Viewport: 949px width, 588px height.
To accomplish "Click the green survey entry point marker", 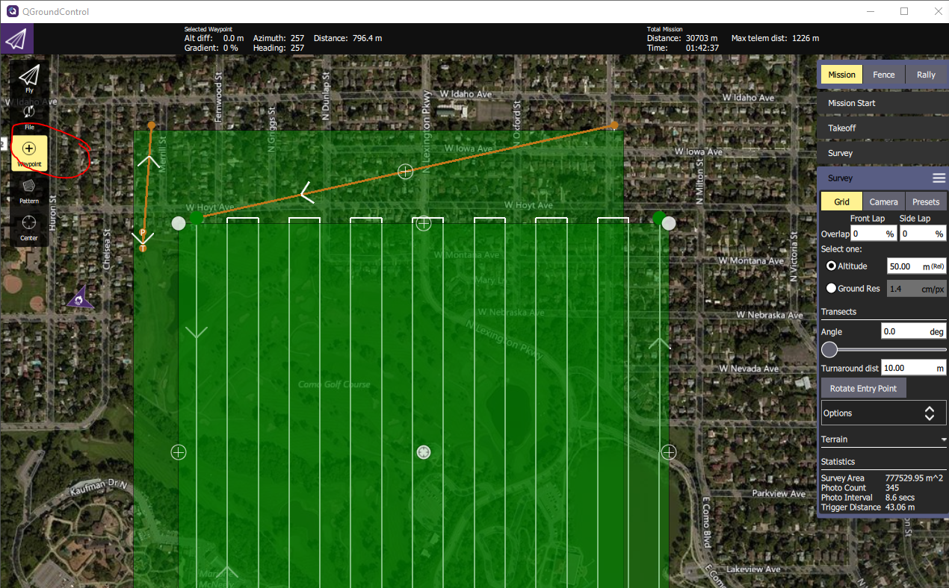I will [x=196, y=218].
